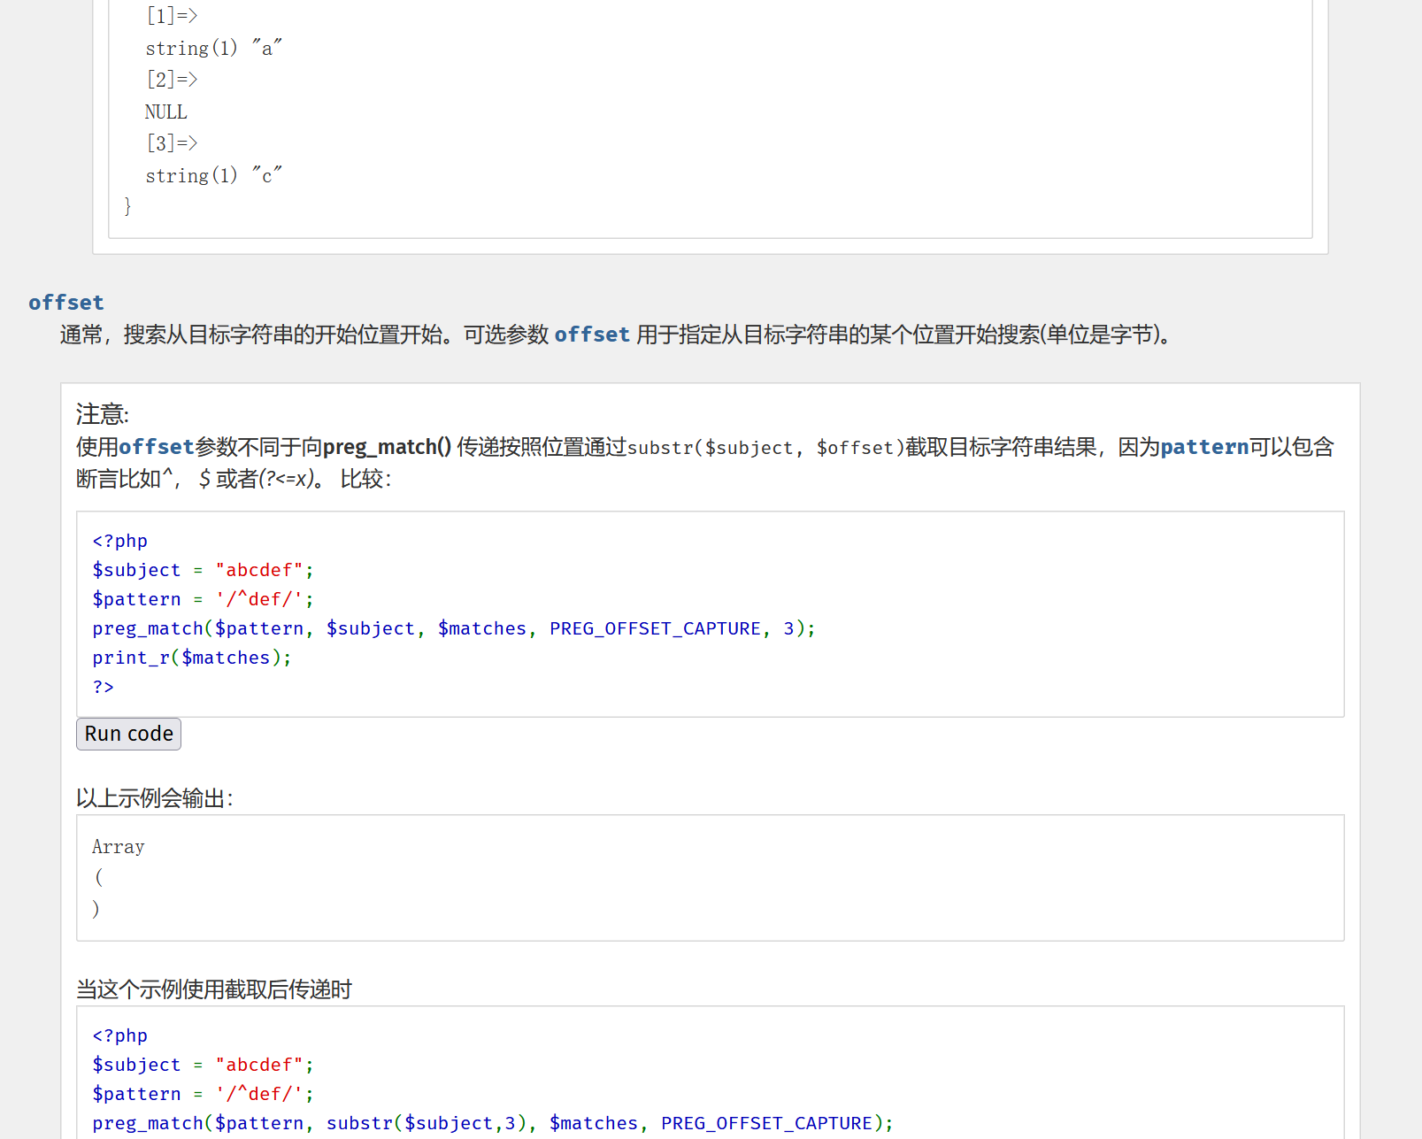Click the Array text in the output box
The height and width of the screenshot is (1139, 1422).
[118, 847]
